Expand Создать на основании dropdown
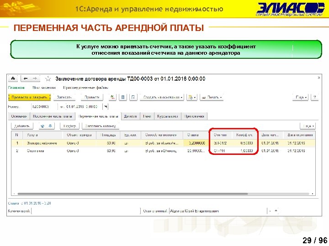Image resolution: width=329 pixels, height=246 pixels. pyautogui.click(x=162, y=97)
